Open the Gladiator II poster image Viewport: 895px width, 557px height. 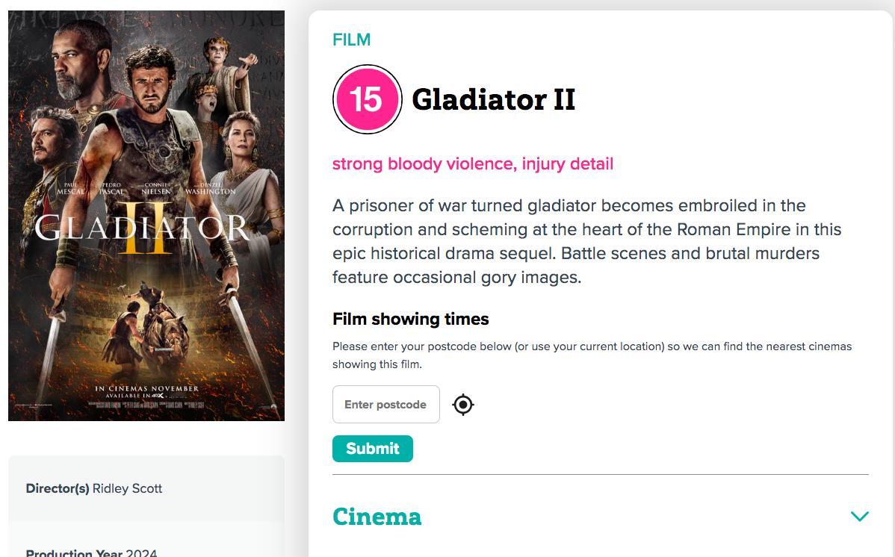tap(146, 216)
